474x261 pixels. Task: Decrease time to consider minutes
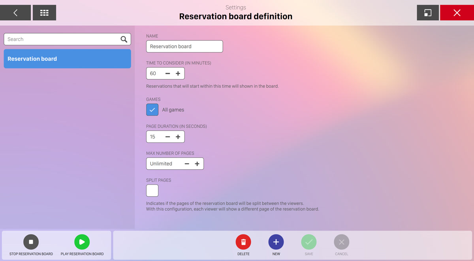[167, 74]
